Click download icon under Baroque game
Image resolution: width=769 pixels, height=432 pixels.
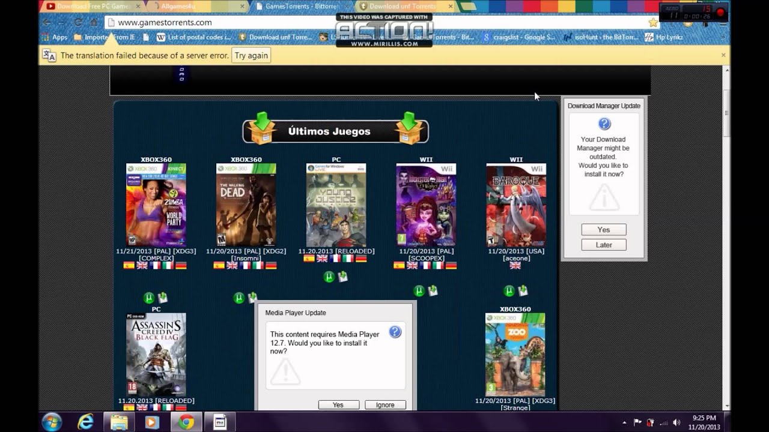click(x=523, y=291)
